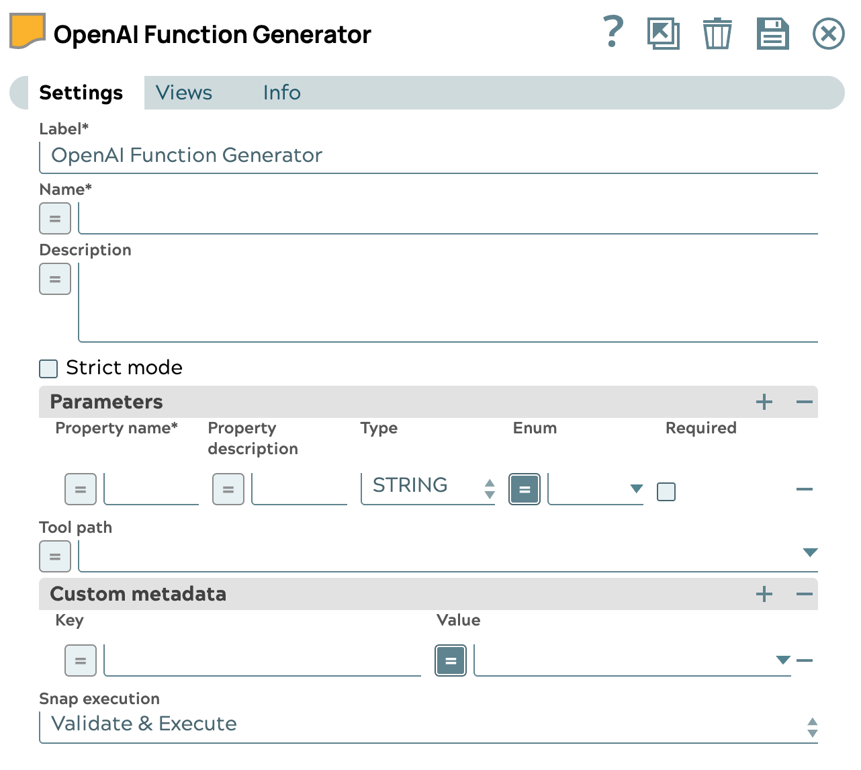Add a Custom metadata row with plus icon
Image resolution: width=861 pixels, height=770 pixels.
(764, 594)
